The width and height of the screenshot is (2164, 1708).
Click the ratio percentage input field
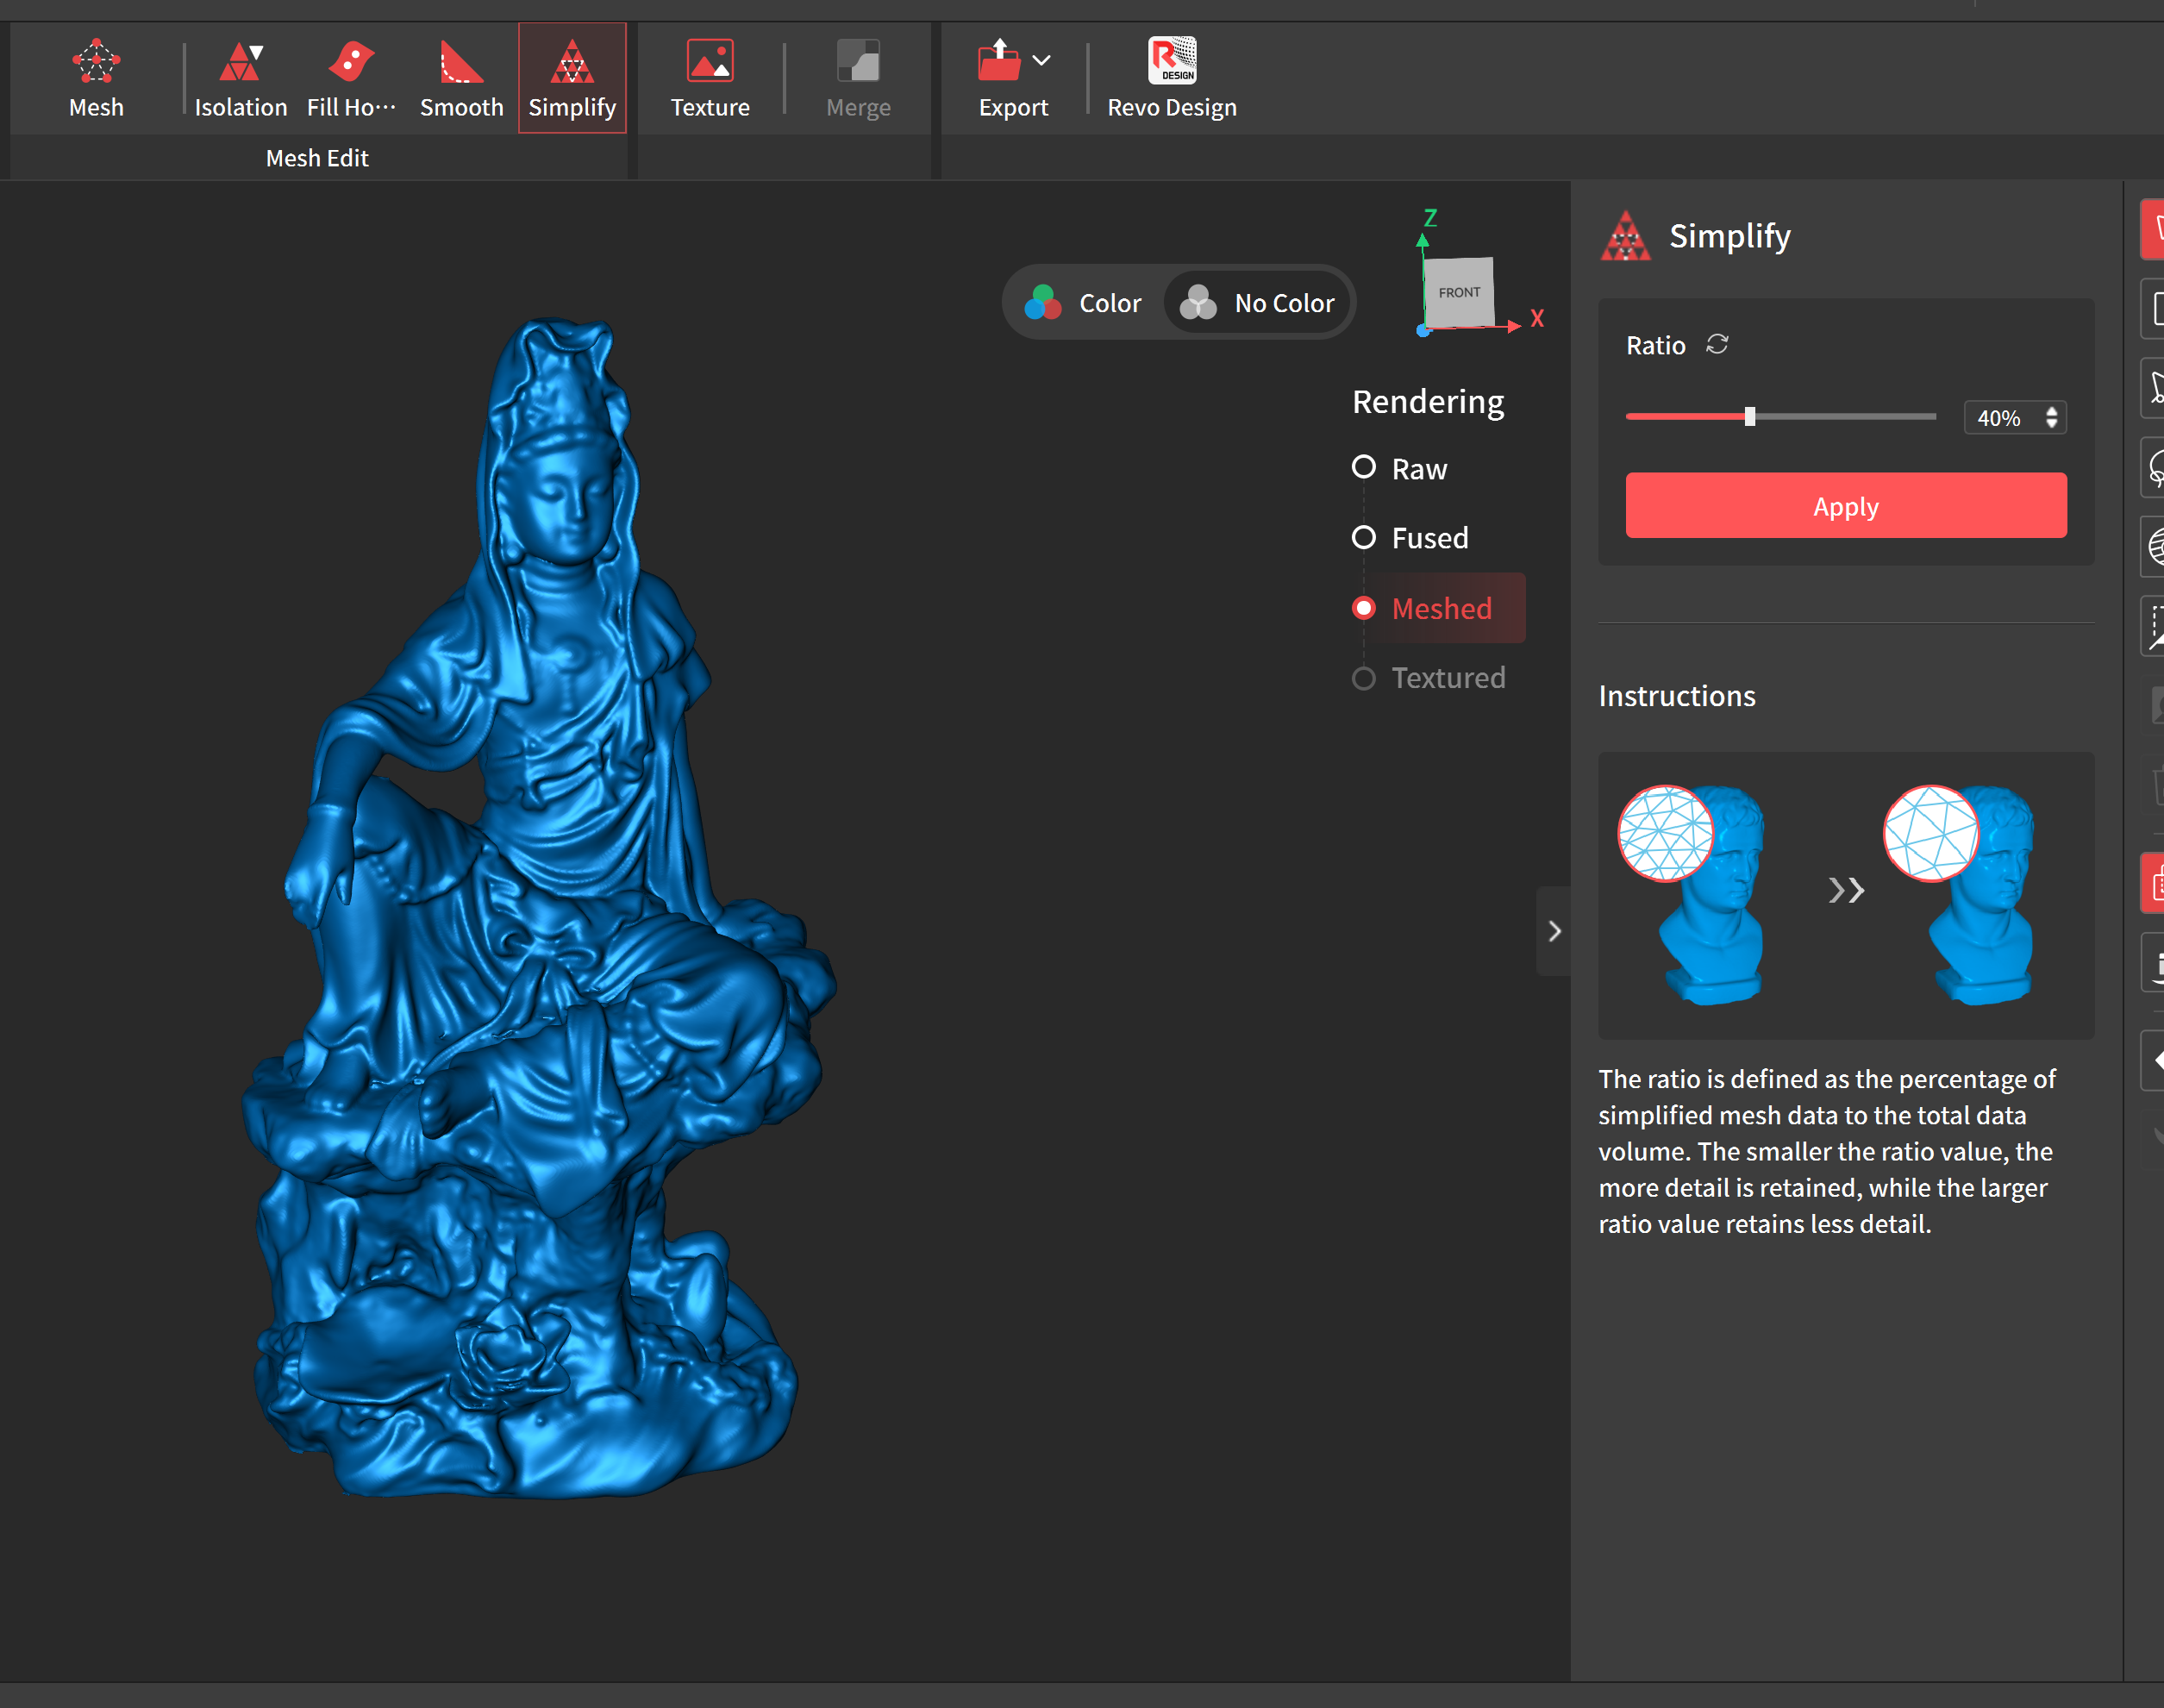pyautogui.click(x=2000, y=418)
